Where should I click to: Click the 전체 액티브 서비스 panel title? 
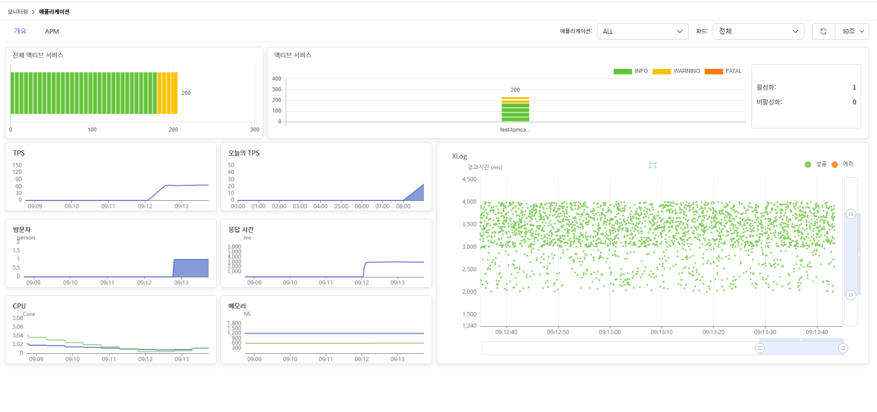tap(38, 55)
